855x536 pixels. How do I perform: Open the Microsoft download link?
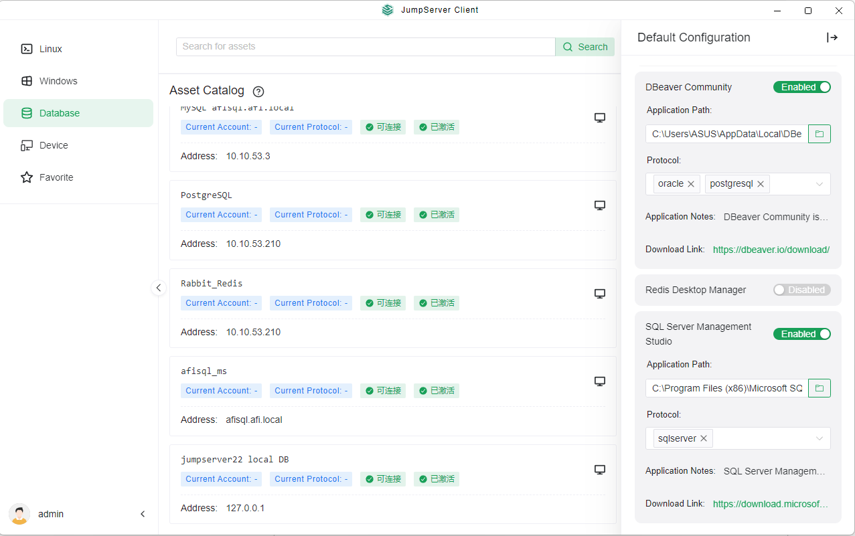(x=771, y=504)
